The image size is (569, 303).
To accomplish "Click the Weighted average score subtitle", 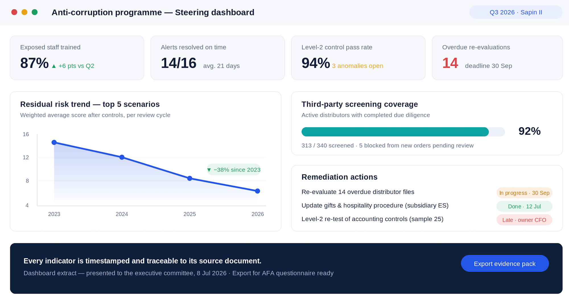I will pyautogui.click(x=95, y=115).
